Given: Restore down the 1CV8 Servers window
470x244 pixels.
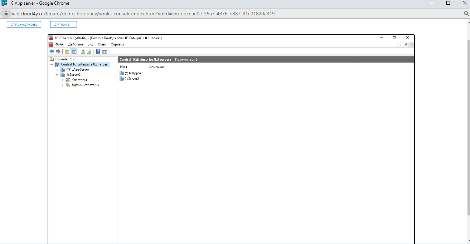Looking at the screenshot, I should coord(394,38).
